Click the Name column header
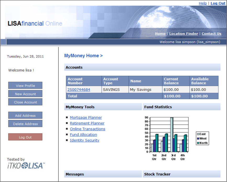Image resolution: width=227 pixels, height=182 pixels. pos(145,81)
